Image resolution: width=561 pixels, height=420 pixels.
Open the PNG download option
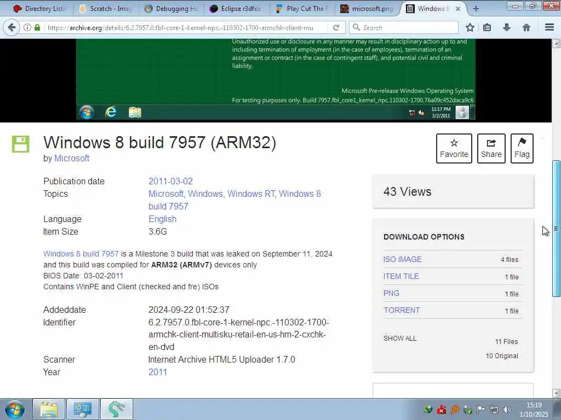pyautogui.click(x=391, y=293)
